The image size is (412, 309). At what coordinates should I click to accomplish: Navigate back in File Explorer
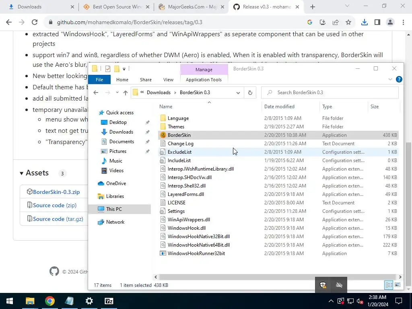96,93
